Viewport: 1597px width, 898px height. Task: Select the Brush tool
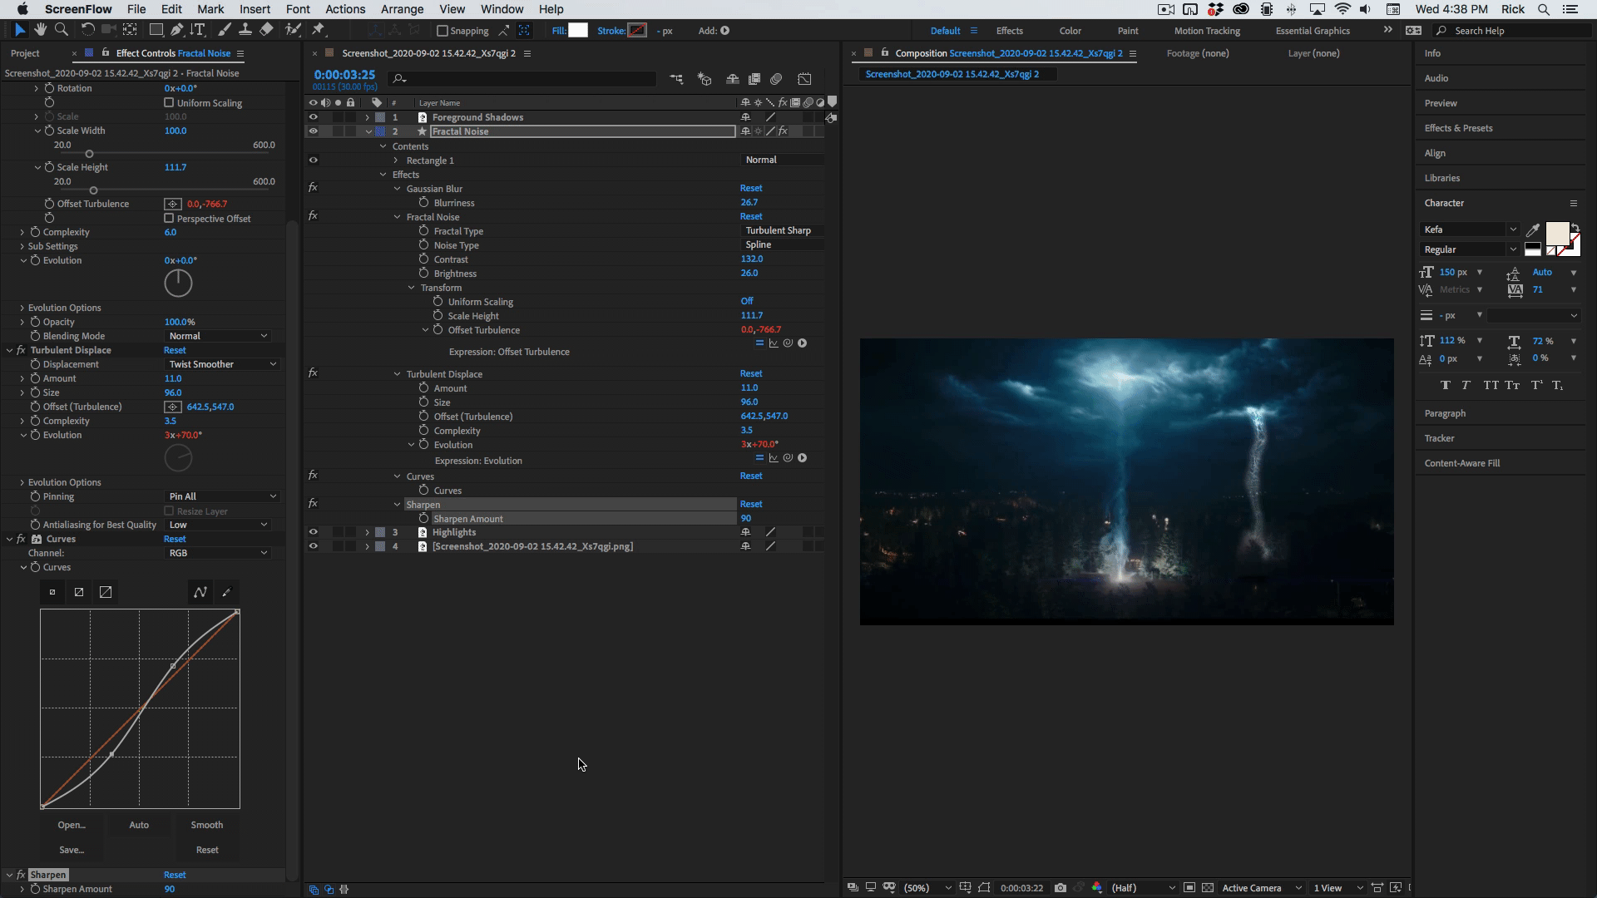pos(225,30)
